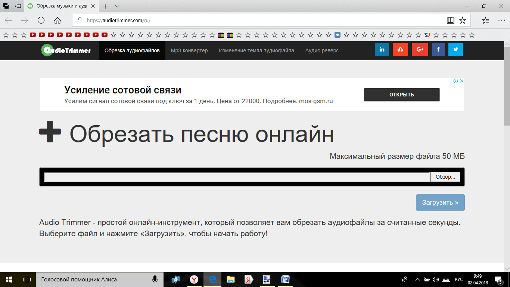Go forward to next page
Image resolution: width=510 pixels, height=287 pixels.
(25, 20)
